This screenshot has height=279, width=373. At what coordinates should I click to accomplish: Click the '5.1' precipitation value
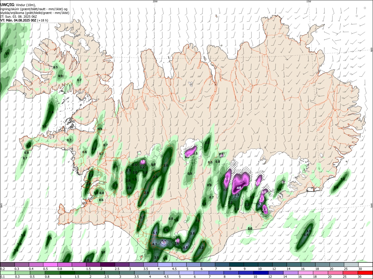click(155, 233)
